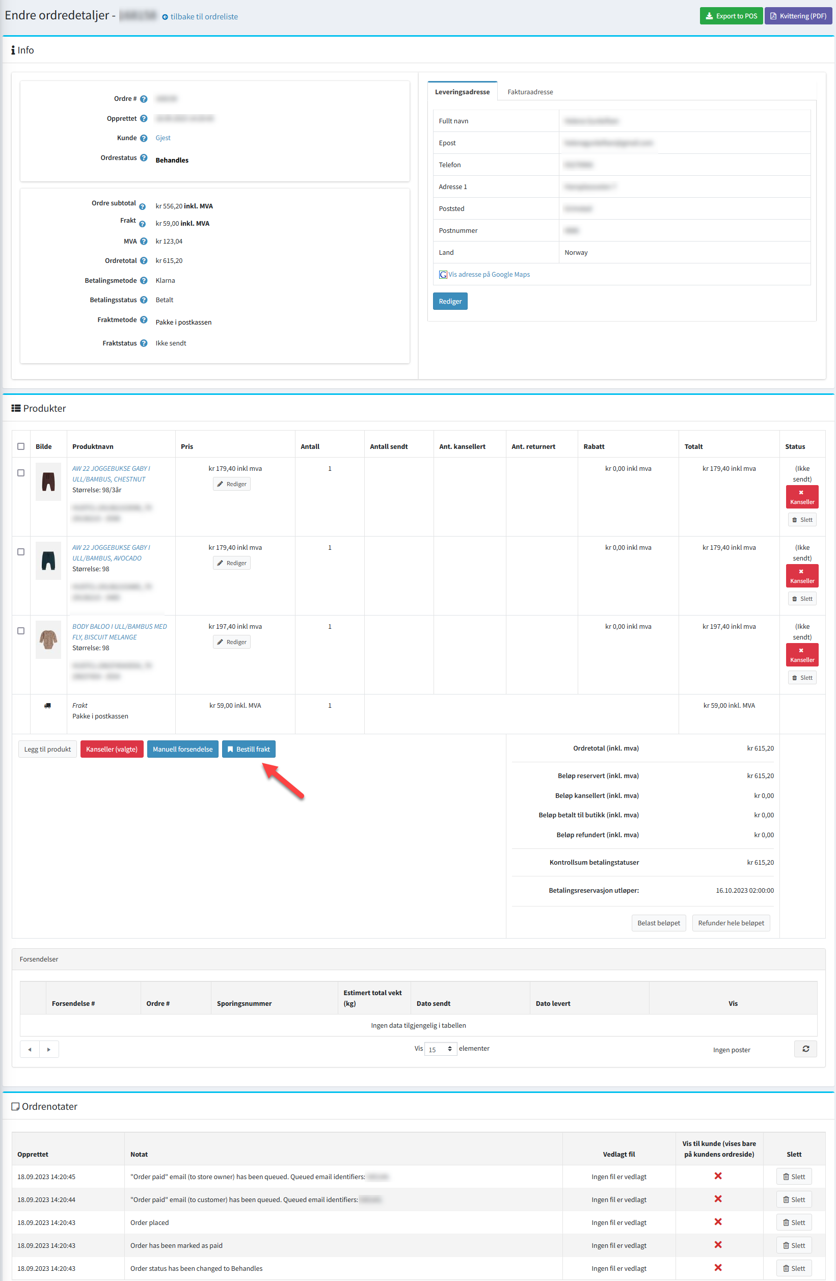Open the Vis elementer page size dropdown

pos(440,1049)
